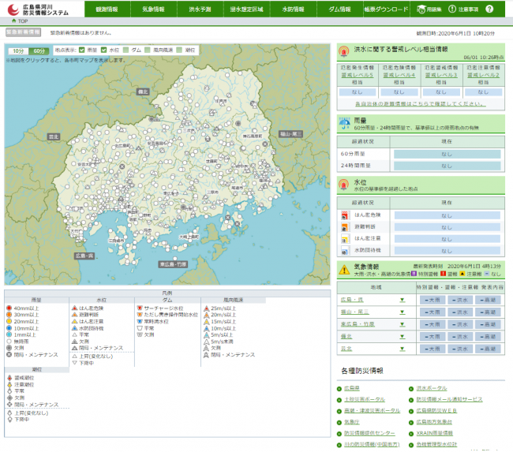This screenshot has width=513, height=452.
Task: Open the 観測情報 menu
Action: [107, 9]
